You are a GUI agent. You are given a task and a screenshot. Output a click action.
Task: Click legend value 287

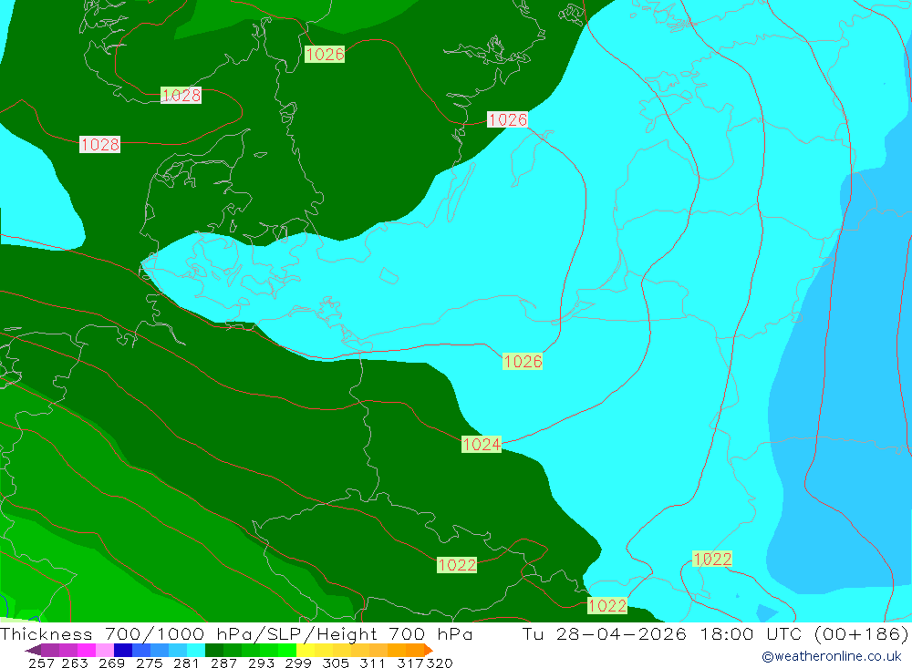[223, 663]
